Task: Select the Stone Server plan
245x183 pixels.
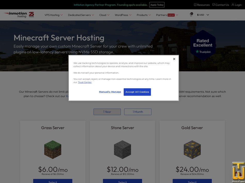Action: coord(123,181)
